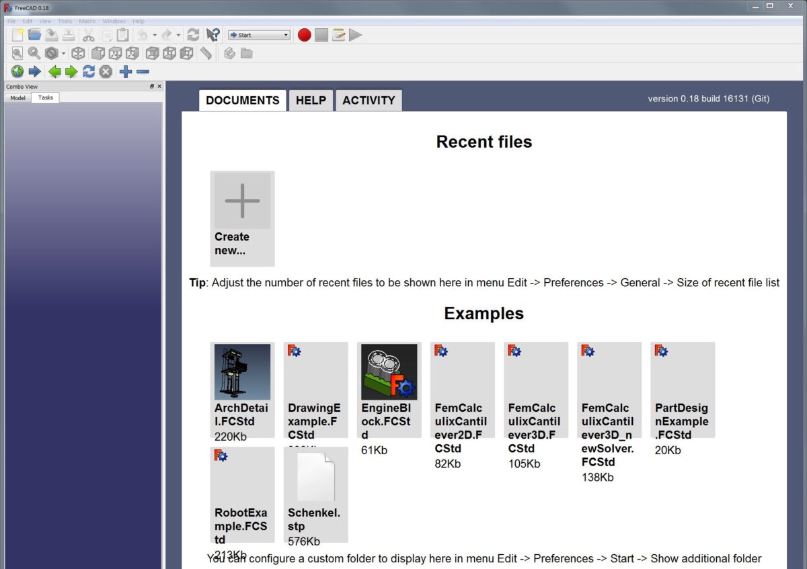Click Fit All view icon
The width and height of the screenshot is (807, 569).
tap(17, 53)
